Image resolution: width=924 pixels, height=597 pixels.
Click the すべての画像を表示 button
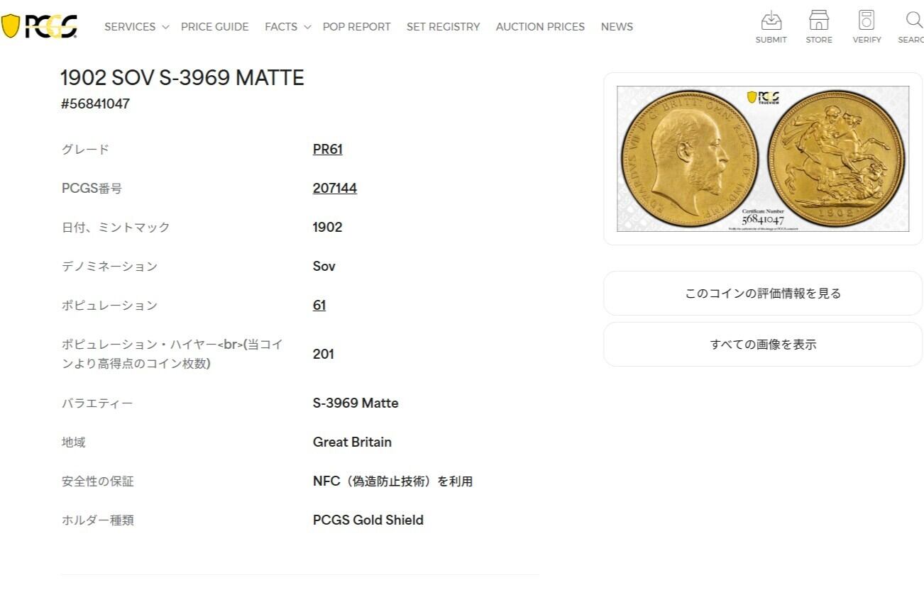763,345
